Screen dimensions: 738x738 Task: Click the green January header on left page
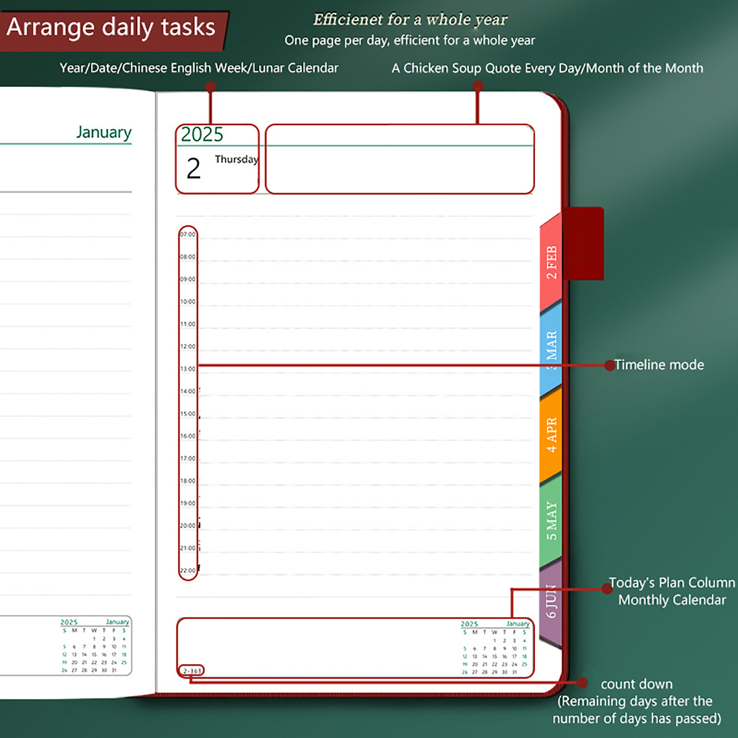104,132
